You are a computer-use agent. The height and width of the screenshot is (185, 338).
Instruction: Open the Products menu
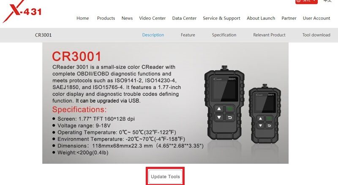coord(106,18)
